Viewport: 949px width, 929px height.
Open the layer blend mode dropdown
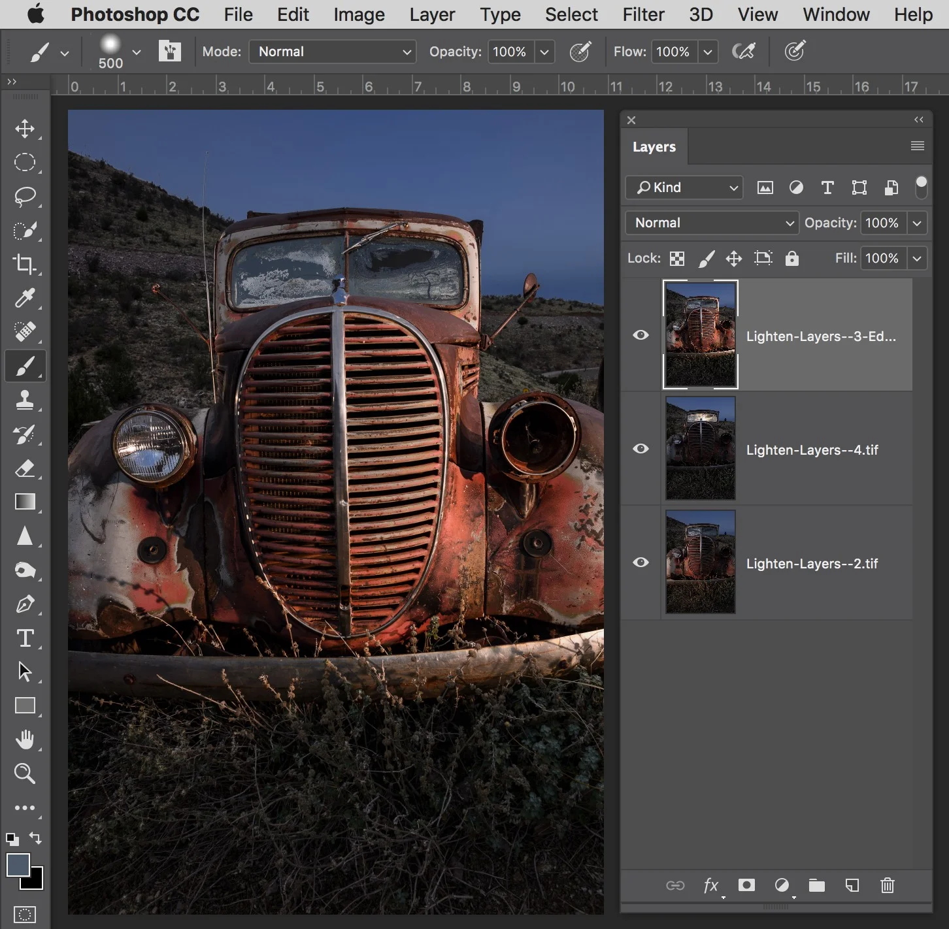click(712, 223)
